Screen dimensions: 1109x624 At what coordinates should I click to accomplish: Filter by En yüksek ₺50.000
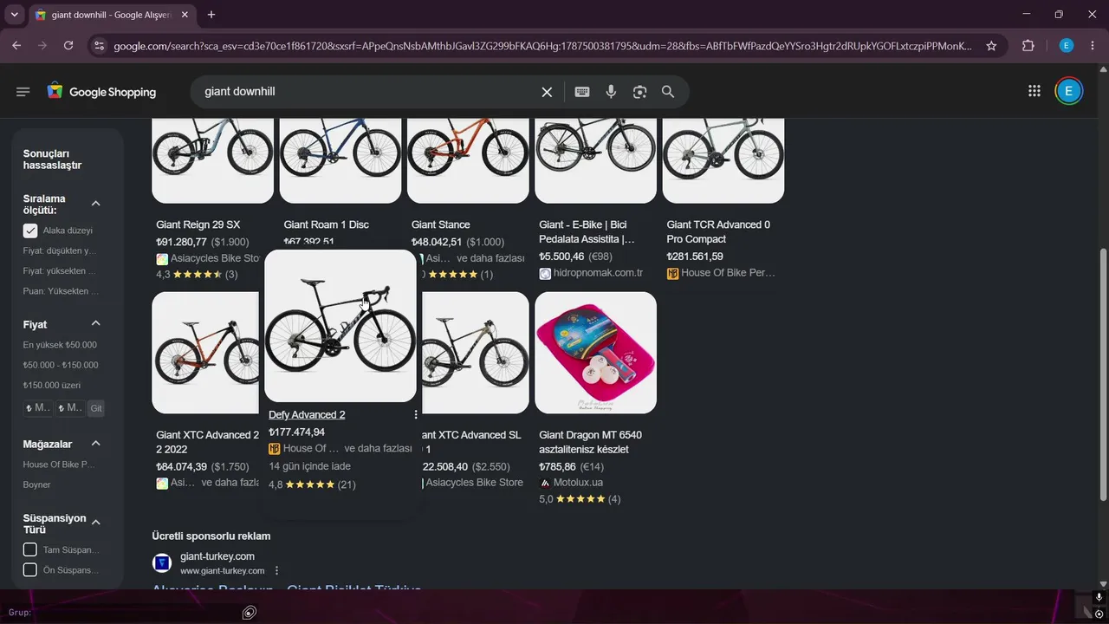click(x=60, y=345)
